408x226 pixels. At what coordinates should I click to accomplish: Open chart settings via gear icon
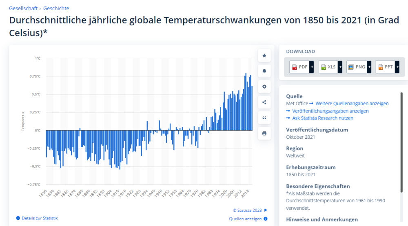pyautogui.click(x=264, y=86)
